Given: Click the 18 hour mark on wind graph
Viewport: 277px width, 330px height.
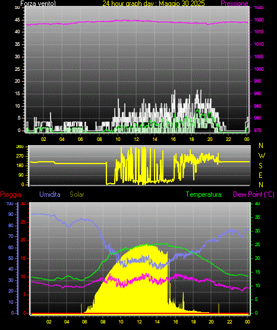Looking at the screenshot, I should (x=191, y=139).
